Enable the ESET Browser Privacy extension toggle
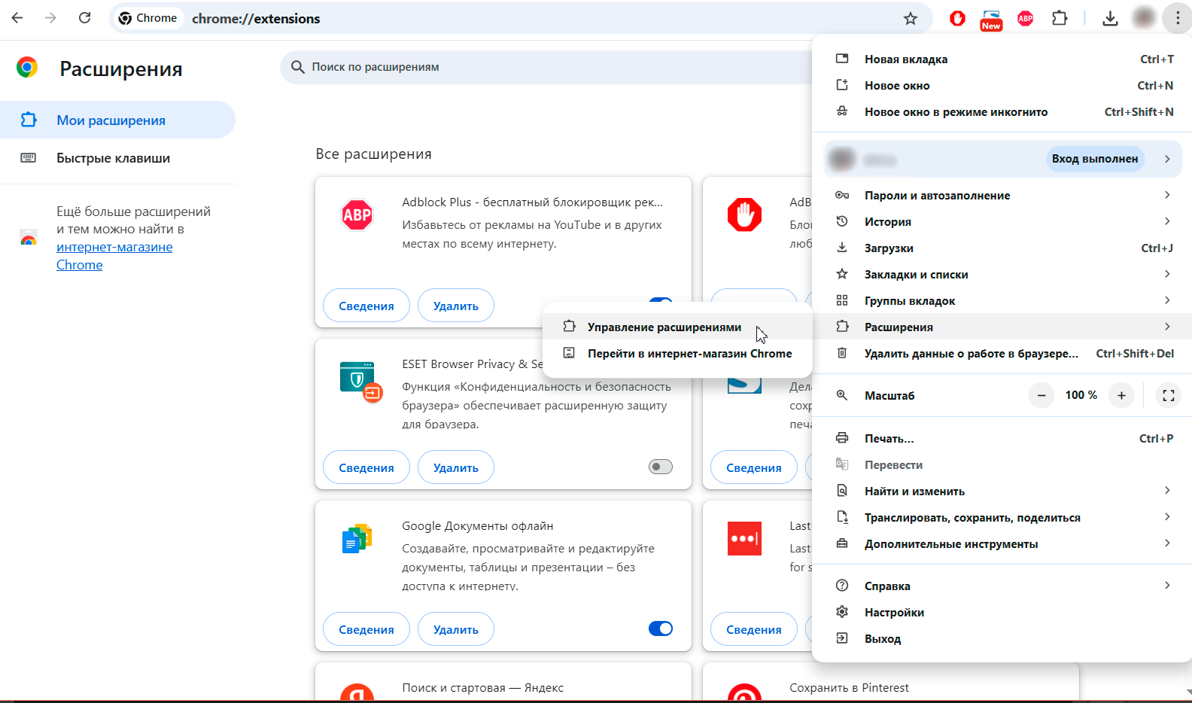Viewport: 1192px width, 703px height. click(x=660, y=467)
